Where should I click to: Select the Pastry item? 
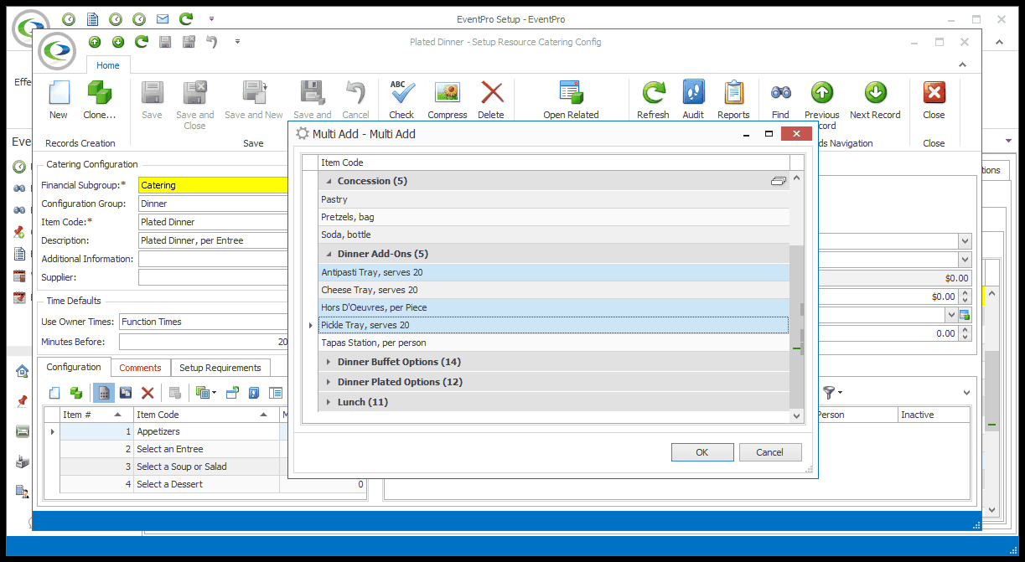click(554, 199)
